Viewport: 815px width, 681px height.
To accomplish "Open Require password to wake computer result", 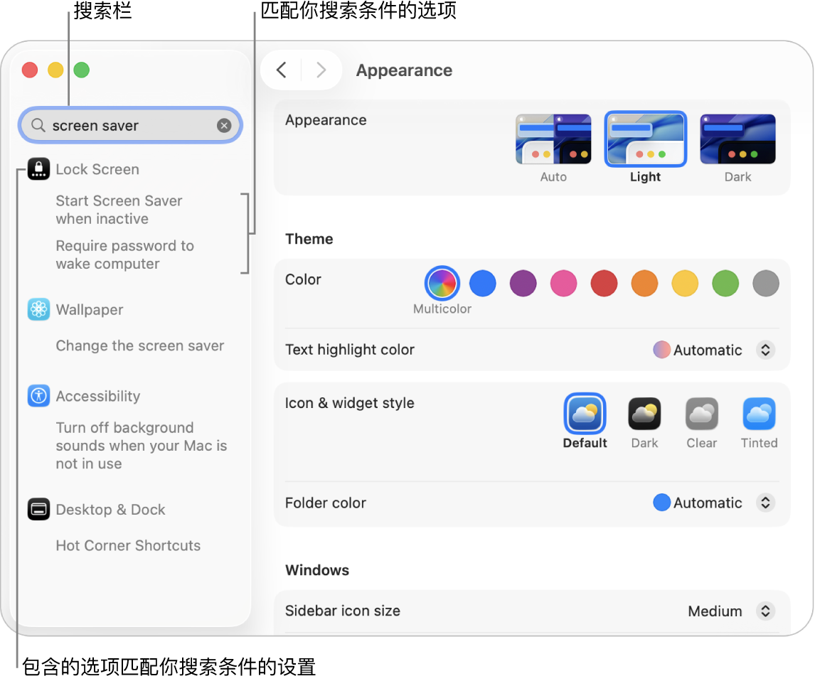I will point(124,254).
